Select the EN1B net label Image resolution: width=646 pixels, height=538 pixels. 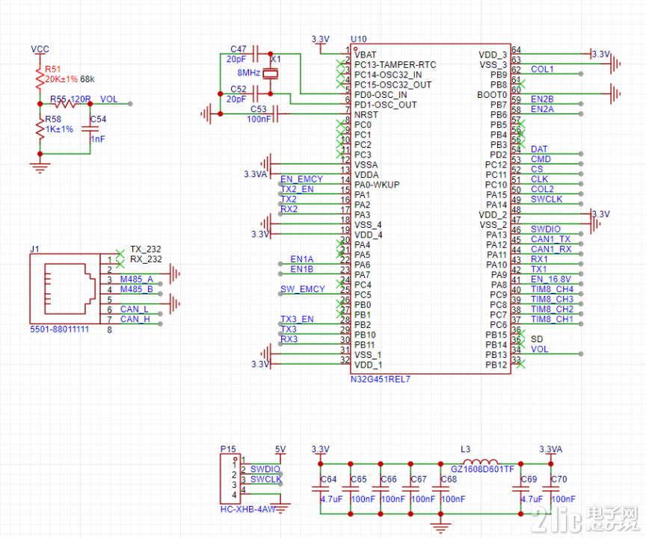302,269
